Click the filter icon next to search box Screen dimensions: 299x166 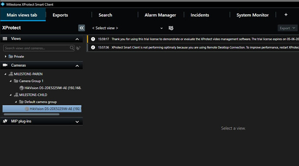pos(78,48)
